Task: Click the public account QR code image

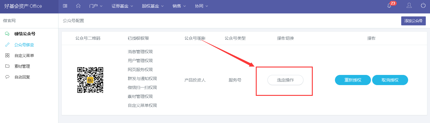Action: (x=90, y=80)
